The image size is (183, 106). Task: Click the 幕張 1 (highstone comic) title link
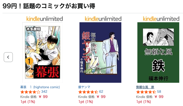click(40, 87)
